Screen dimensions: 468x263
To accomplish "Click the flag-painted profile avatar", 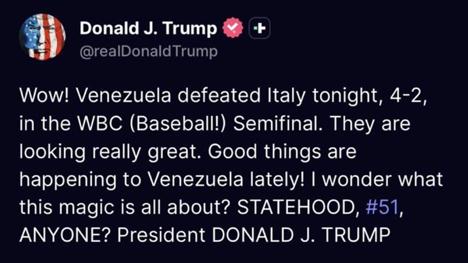I will click(42, 37).
